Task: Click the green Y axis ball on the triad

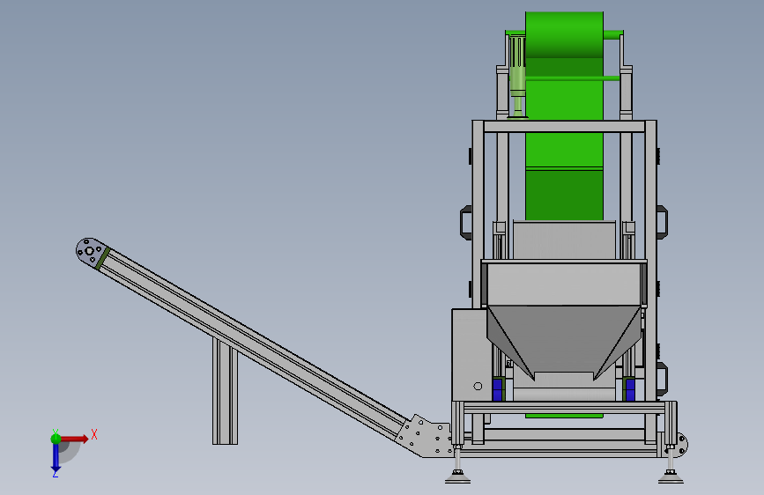Action: click(x=56, y=439)
